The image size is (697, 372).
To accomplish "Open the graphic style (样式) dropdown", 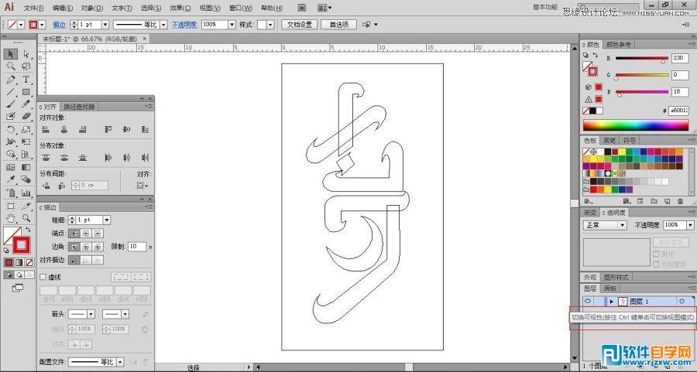I will (271, 25).
